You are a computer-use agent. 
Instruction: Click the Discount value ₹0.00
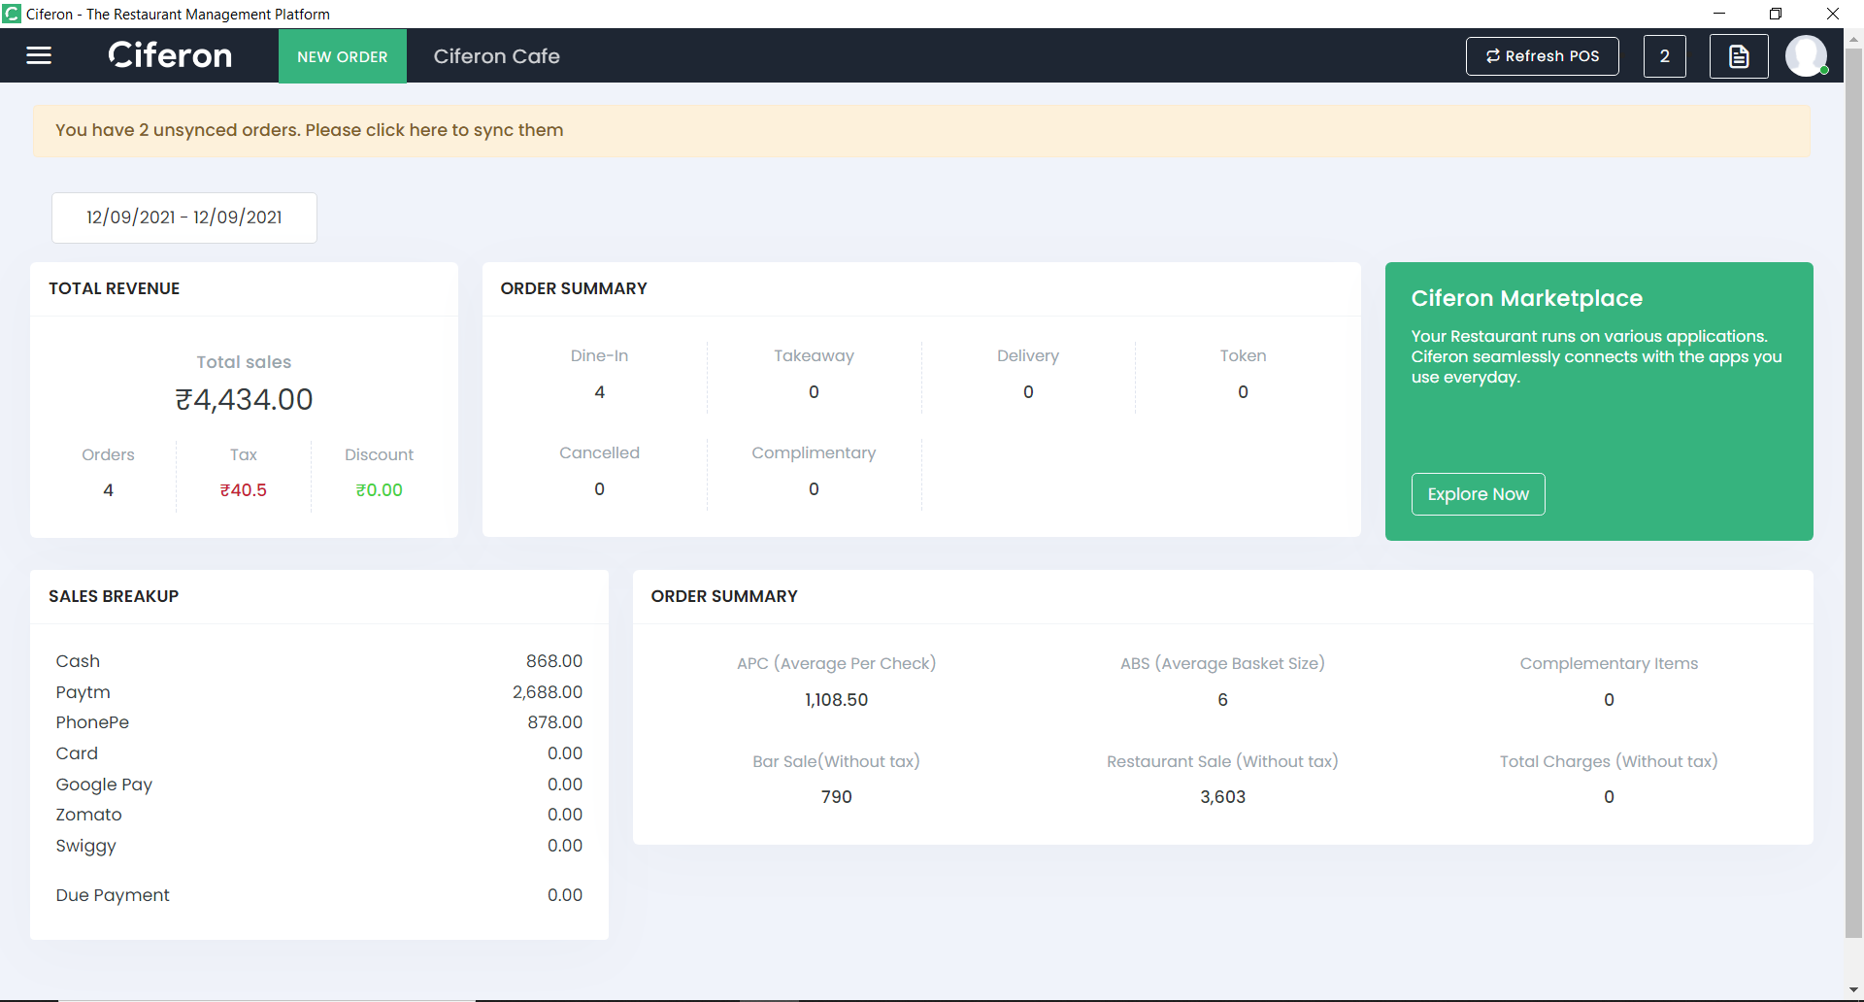(379, 490)
